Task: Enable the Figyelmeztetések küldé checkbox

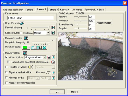Action: pyautogui.click(x=7, y=72)
